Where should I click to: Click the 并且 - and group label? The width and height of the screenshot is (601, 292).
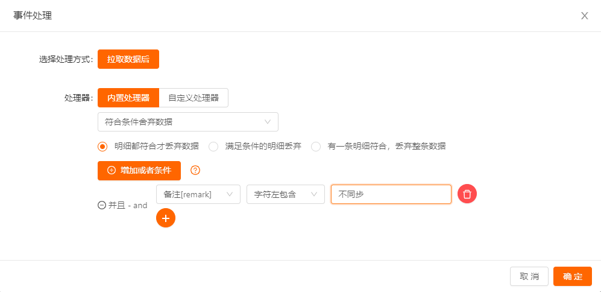[128, 205]
